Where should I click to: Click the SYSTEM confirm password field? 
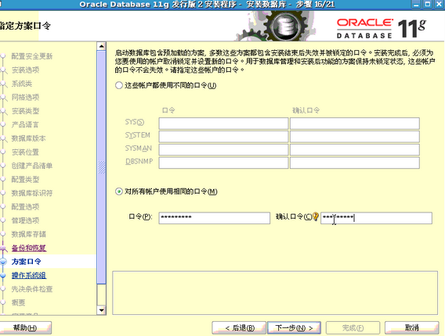[354, 137]
